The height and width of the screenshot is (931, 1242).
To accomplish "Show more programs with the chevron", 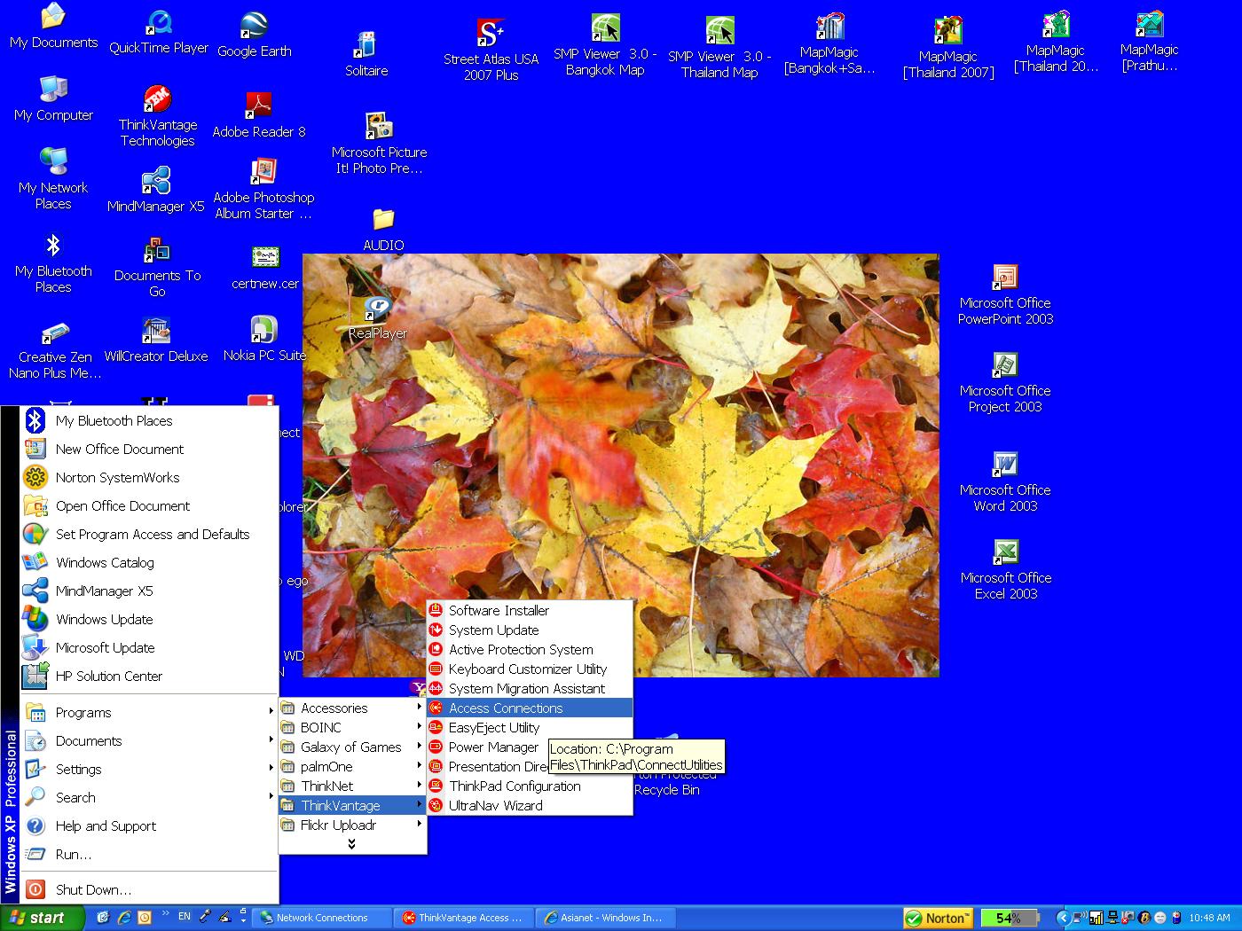I will pyautogui.click(x=352, y=843).
